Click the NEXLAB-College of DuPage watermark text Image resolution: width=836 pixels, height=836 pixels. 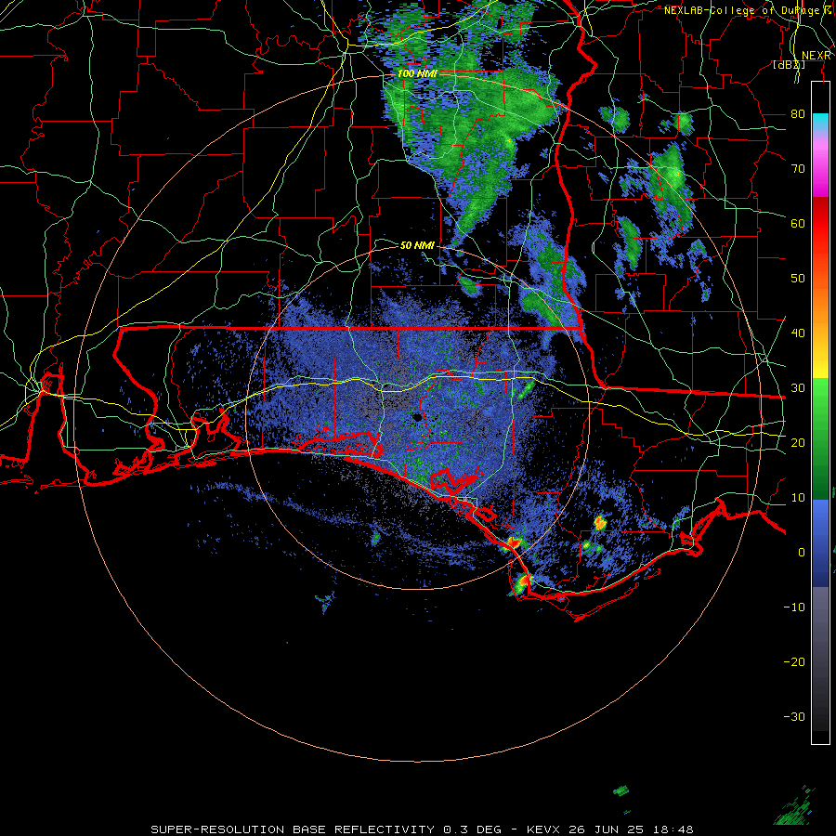(747, 10)
